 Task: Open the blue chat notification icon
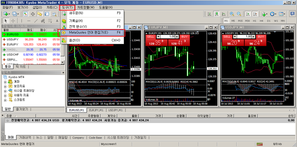click(x=292, y=14)
